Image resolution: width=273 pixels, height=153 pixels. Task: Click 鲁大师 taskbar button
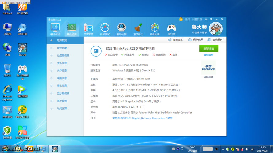pos(55,149)
